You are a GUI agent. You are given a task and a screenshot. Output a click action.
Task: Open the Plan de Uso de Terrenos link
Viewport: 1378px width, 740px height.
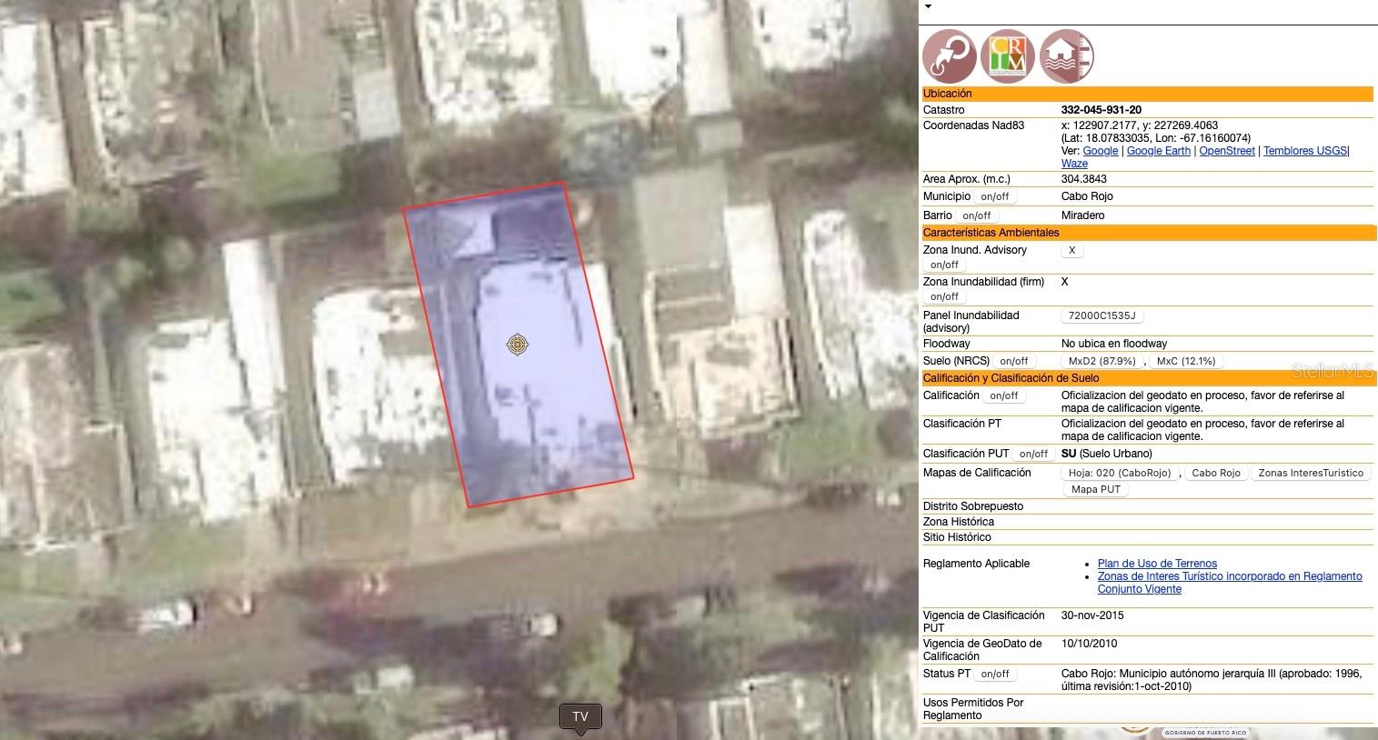tap(1157, 564)
